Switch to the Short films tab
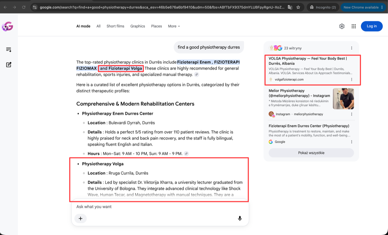Screen dimensions: 388x235 point(115,26)
